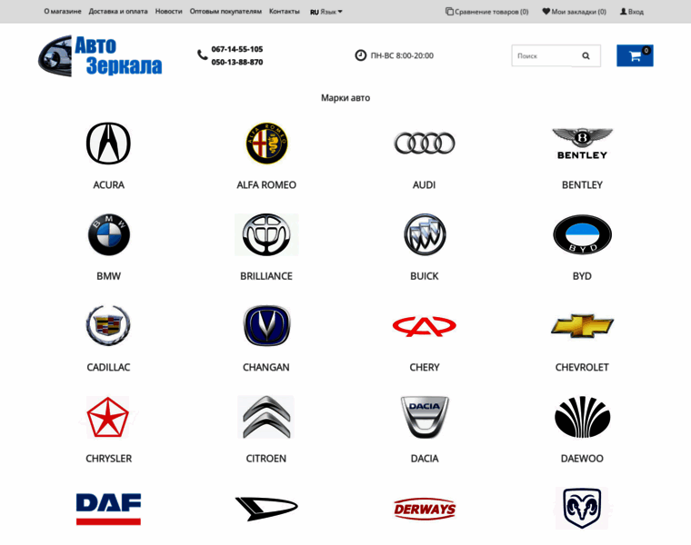This screenshot has width=691, height=545.
Task: Go to the Контакты page
Action: pyautogui.click(x=285, y=12)
